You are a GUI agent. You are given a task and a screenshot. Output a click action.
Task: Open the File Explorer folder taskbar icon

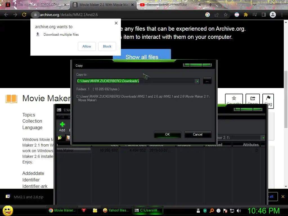(95, 210)
